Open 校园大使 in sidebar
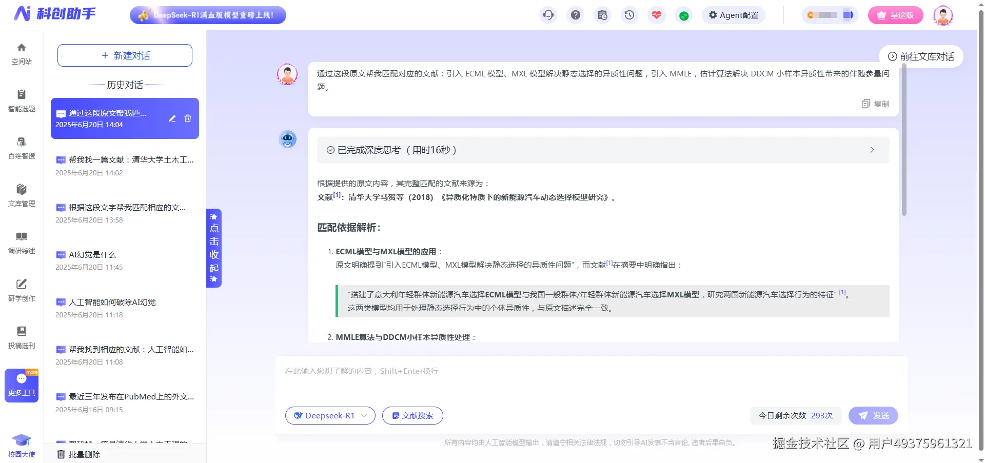Viewport: 985px width, 463px height. pyautogui.click(x=22, y=446)
